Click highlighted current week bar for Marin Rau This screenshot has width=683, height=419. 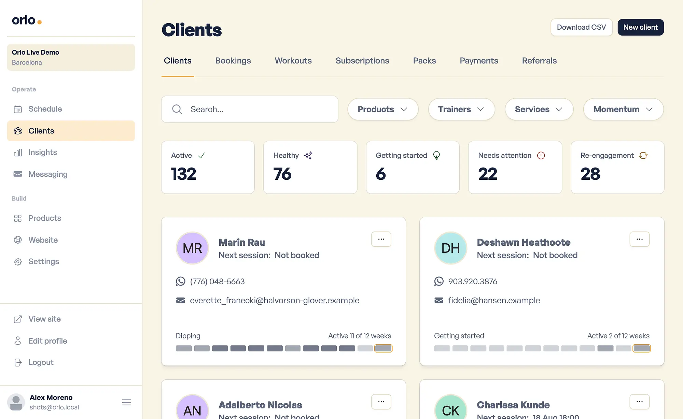click(x=383, y=348)
